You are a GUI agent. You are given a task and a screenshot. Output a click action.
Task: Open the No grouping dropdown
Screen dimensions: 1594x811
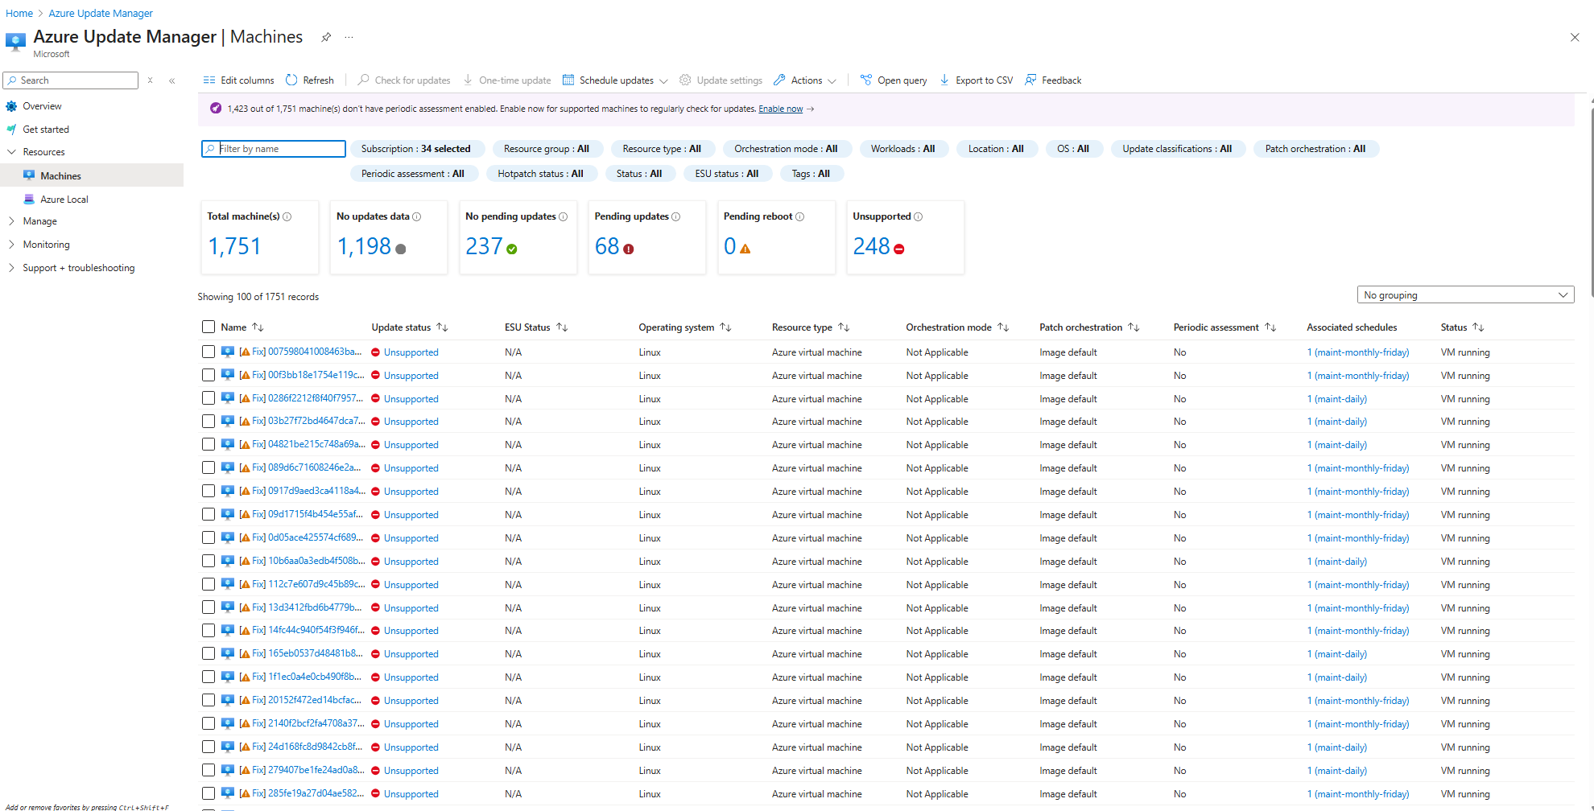[x=1464, y=294]
